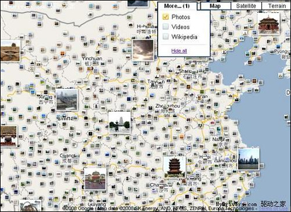Open the hazy city photo near Xining
The image size is (291, 212).
click(x=67, y=100)
